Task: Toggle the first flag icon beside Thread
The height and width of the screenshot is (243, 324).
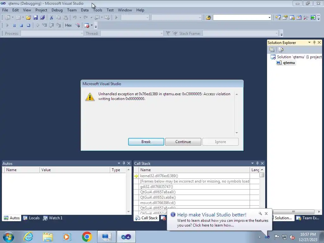Action: (x=168, y=33)
